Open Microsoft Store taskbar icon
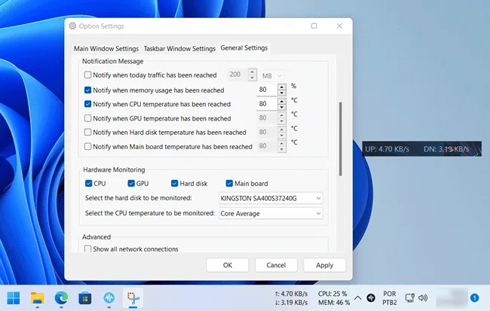The height and width of the screenshot is (311, 490). click(x=85, y=298)
